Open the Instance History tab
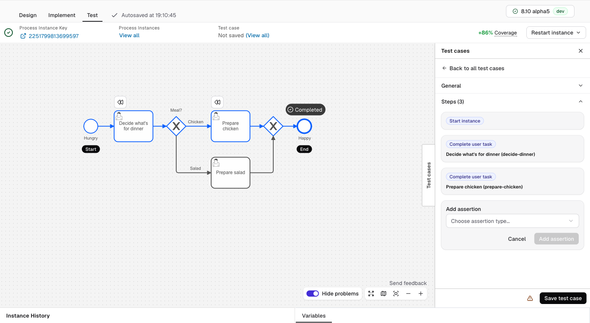 28,316
